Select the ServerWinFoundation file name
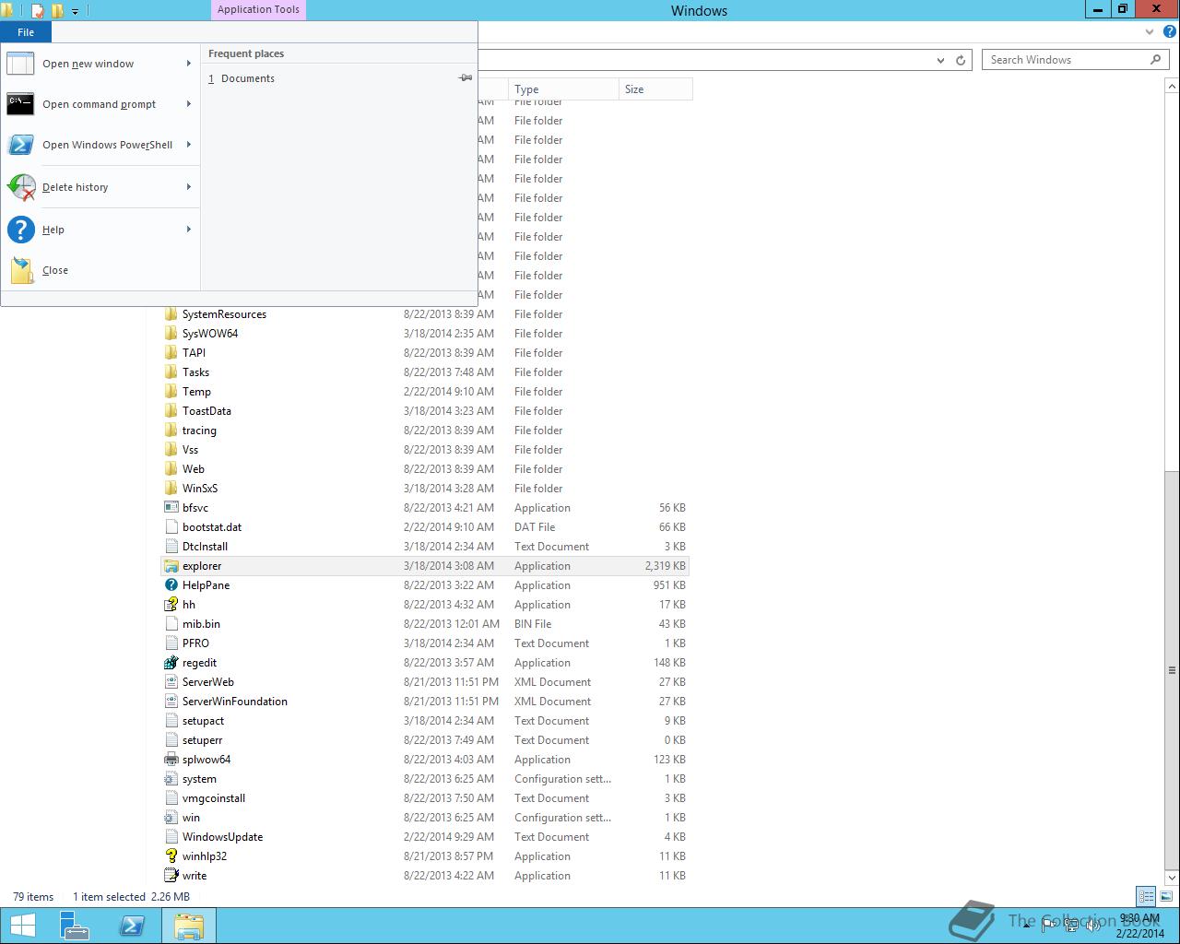 coord(235,702)
